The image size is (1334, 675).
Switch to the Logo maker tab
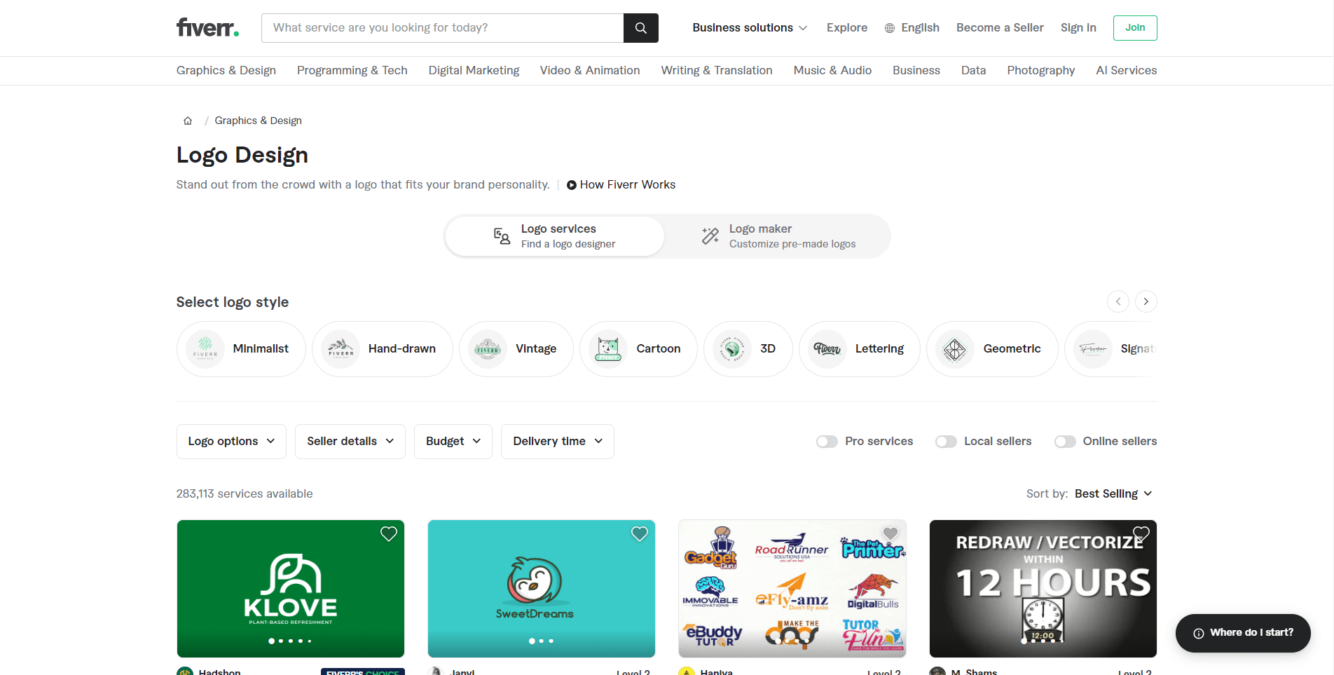point(778,236)
